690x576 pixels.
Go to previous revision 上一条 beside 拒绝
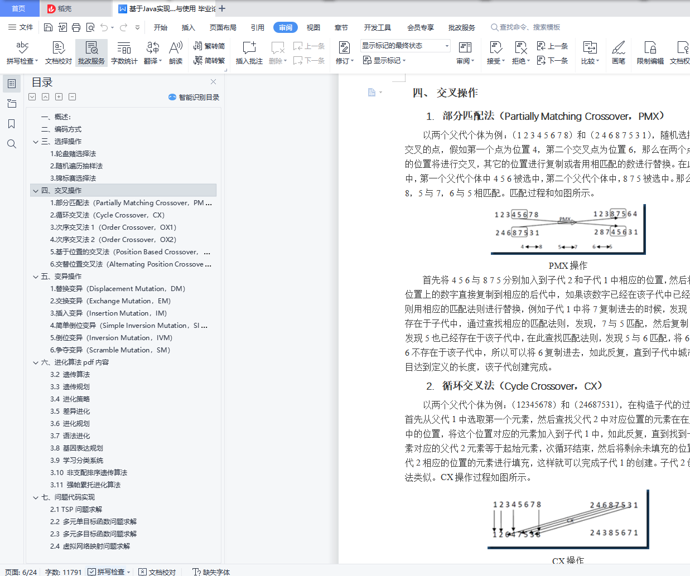pos(552,46)
